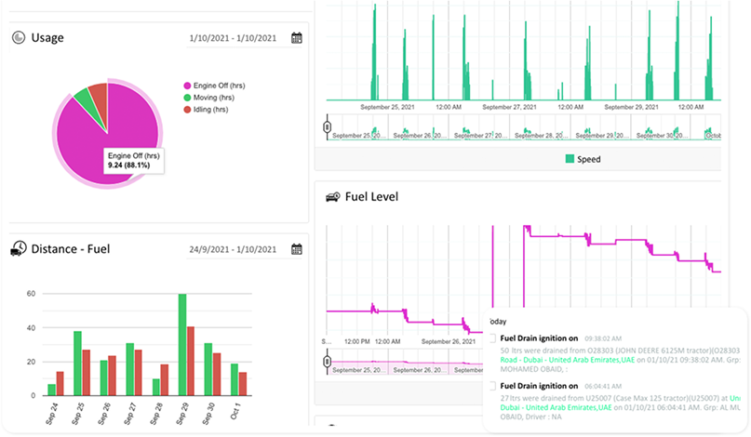This screenshot has height=437, width=751.
Task: Click the Fuel Level car icon
Action: 331,197
